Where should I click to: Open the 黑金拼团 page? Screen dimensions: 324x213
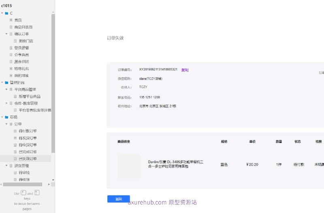[x=21, y=62]
